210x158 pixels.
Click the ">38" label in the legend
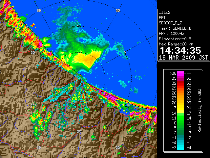(173, 73)
